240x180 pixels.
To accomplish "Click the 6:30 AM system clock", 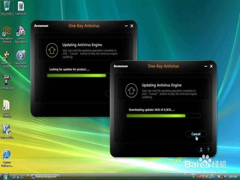I will (233, 177).
